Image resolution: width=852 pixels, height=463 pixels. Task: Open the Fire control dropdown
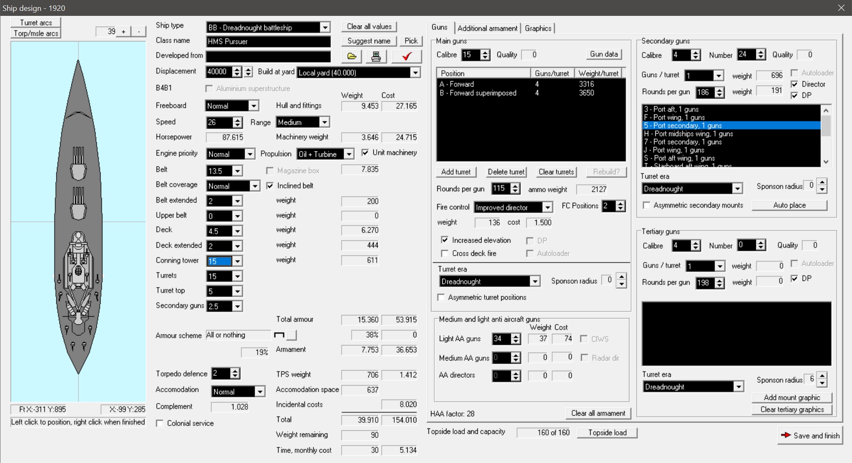coord(547,207)
